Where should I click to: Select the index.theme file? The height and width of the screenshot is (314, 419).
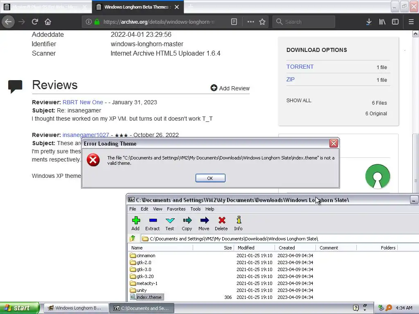coord(147,297)
